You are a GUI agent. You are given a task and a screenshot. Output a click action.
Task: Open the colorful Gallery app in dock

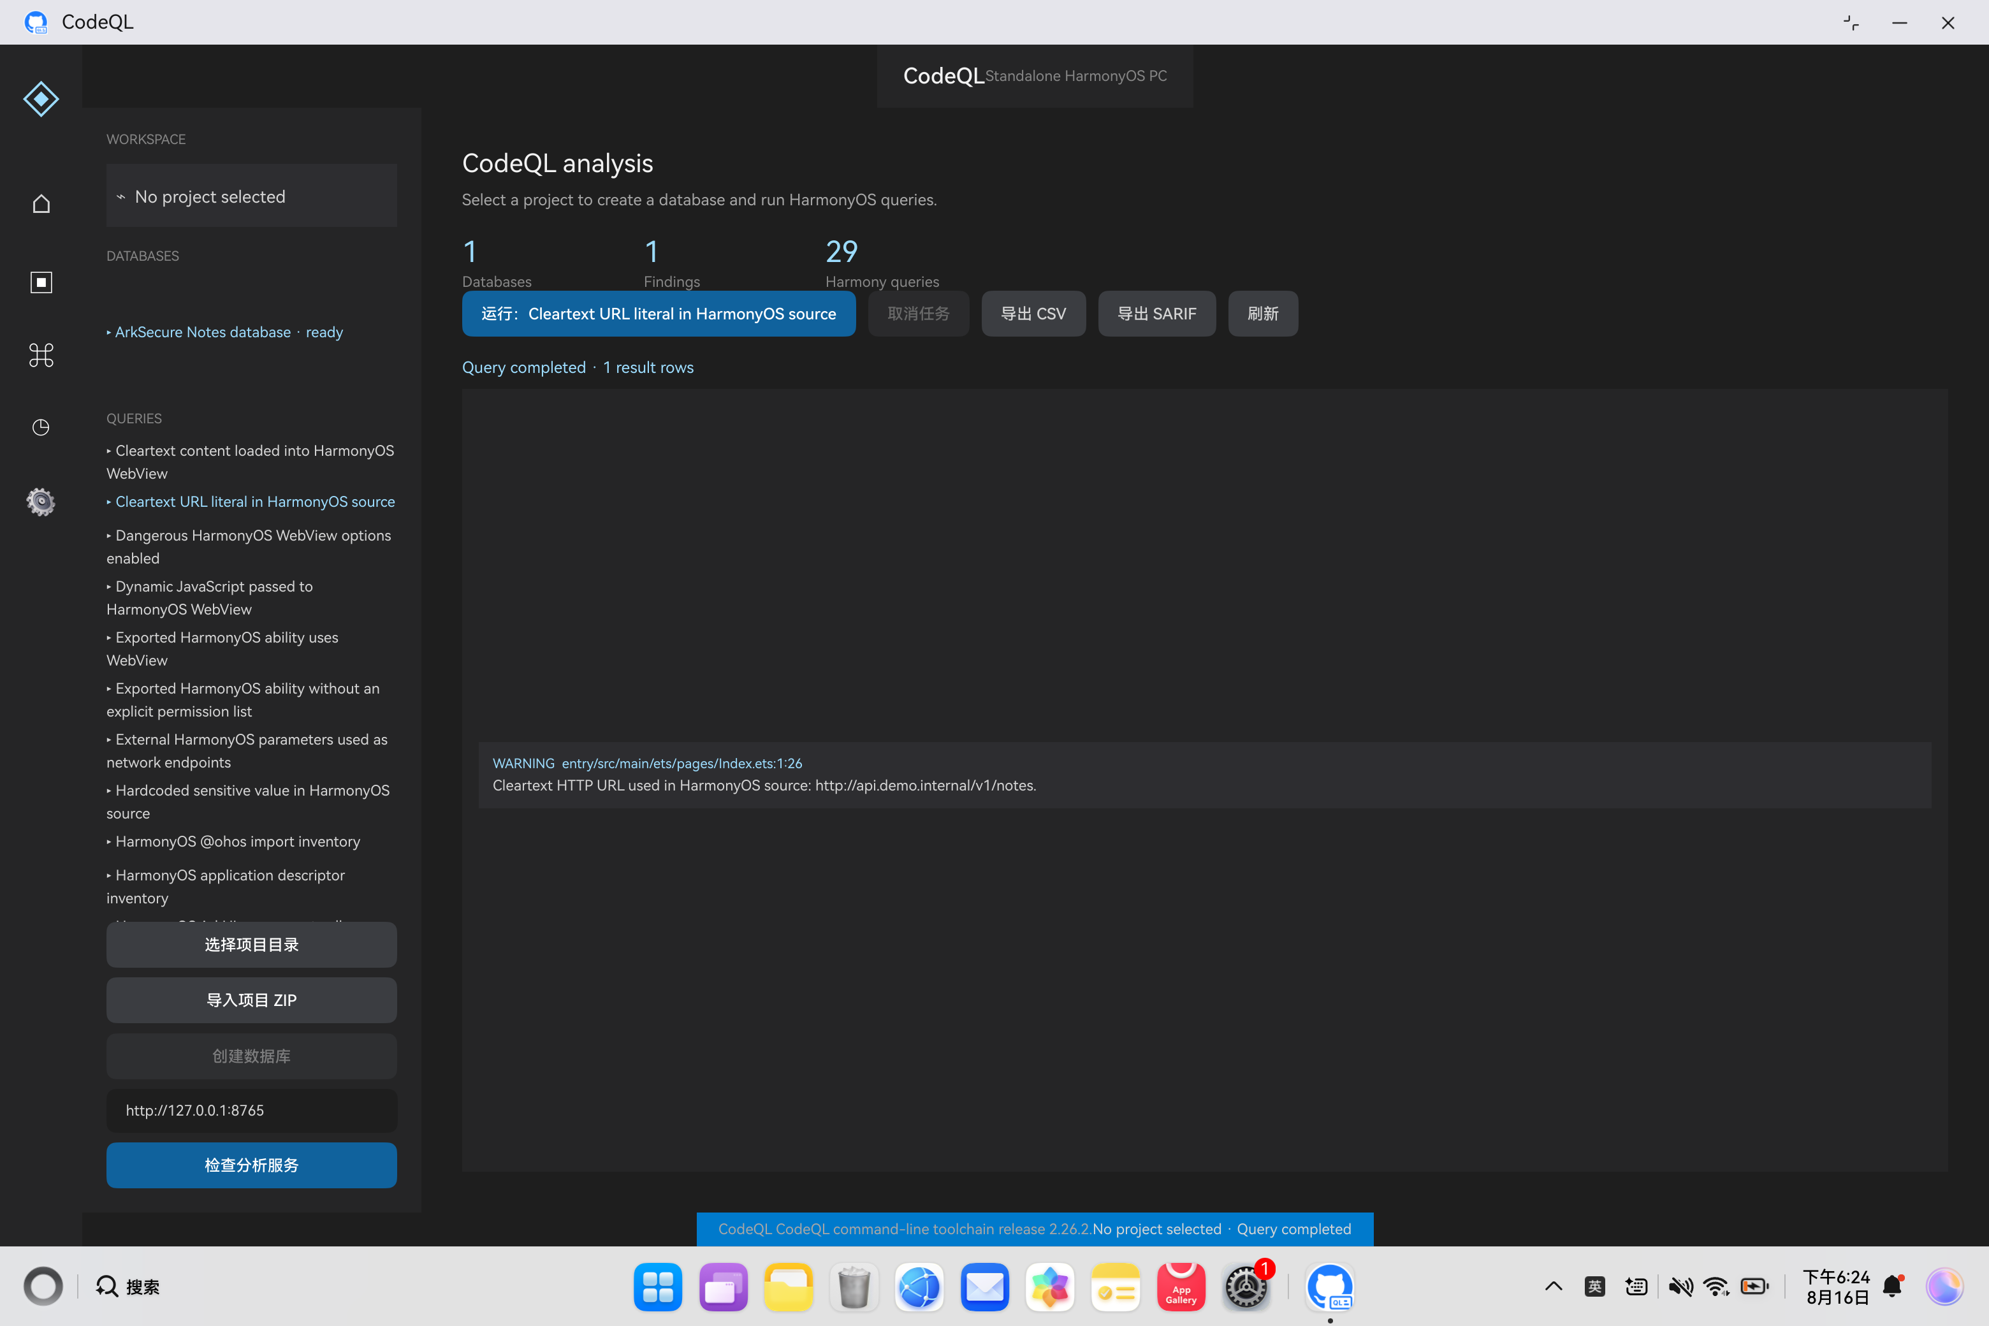pos(1051,1287)
